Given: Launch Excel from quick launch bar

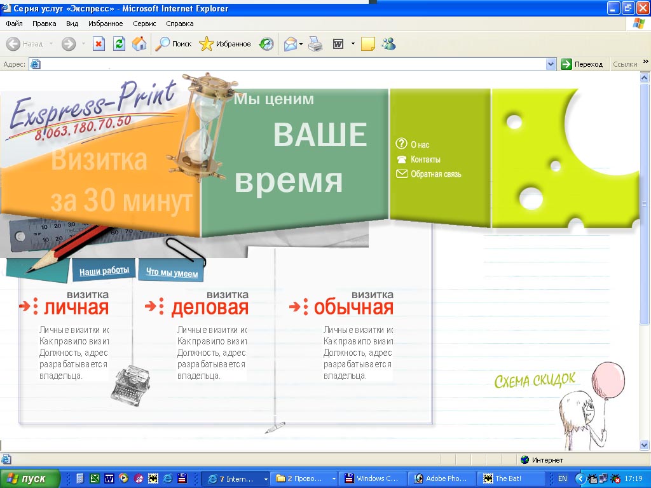Looking at the screenshot, I should point(95,478).
